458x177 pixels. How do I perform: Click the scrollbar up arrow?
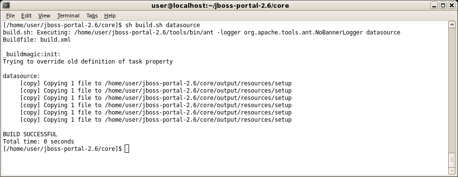[452, 25]
